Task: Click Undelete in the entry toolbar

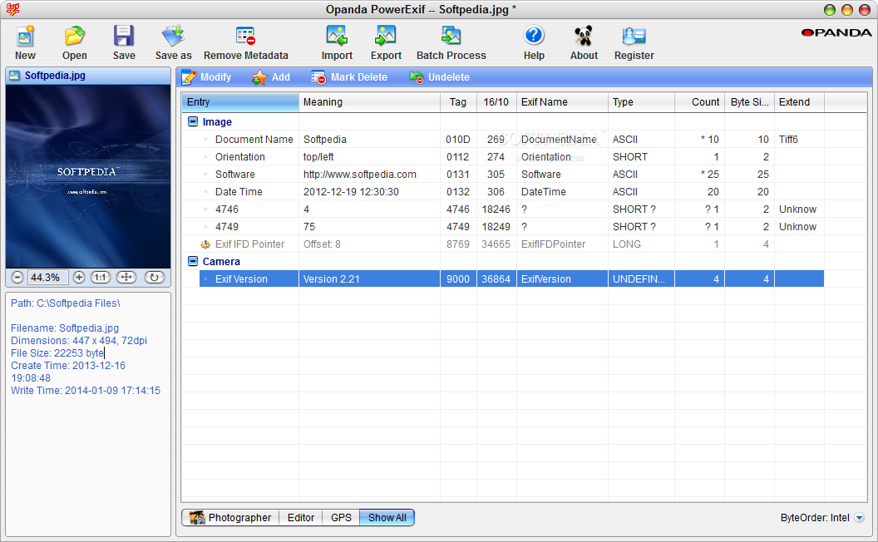Action: coord(440,77)
